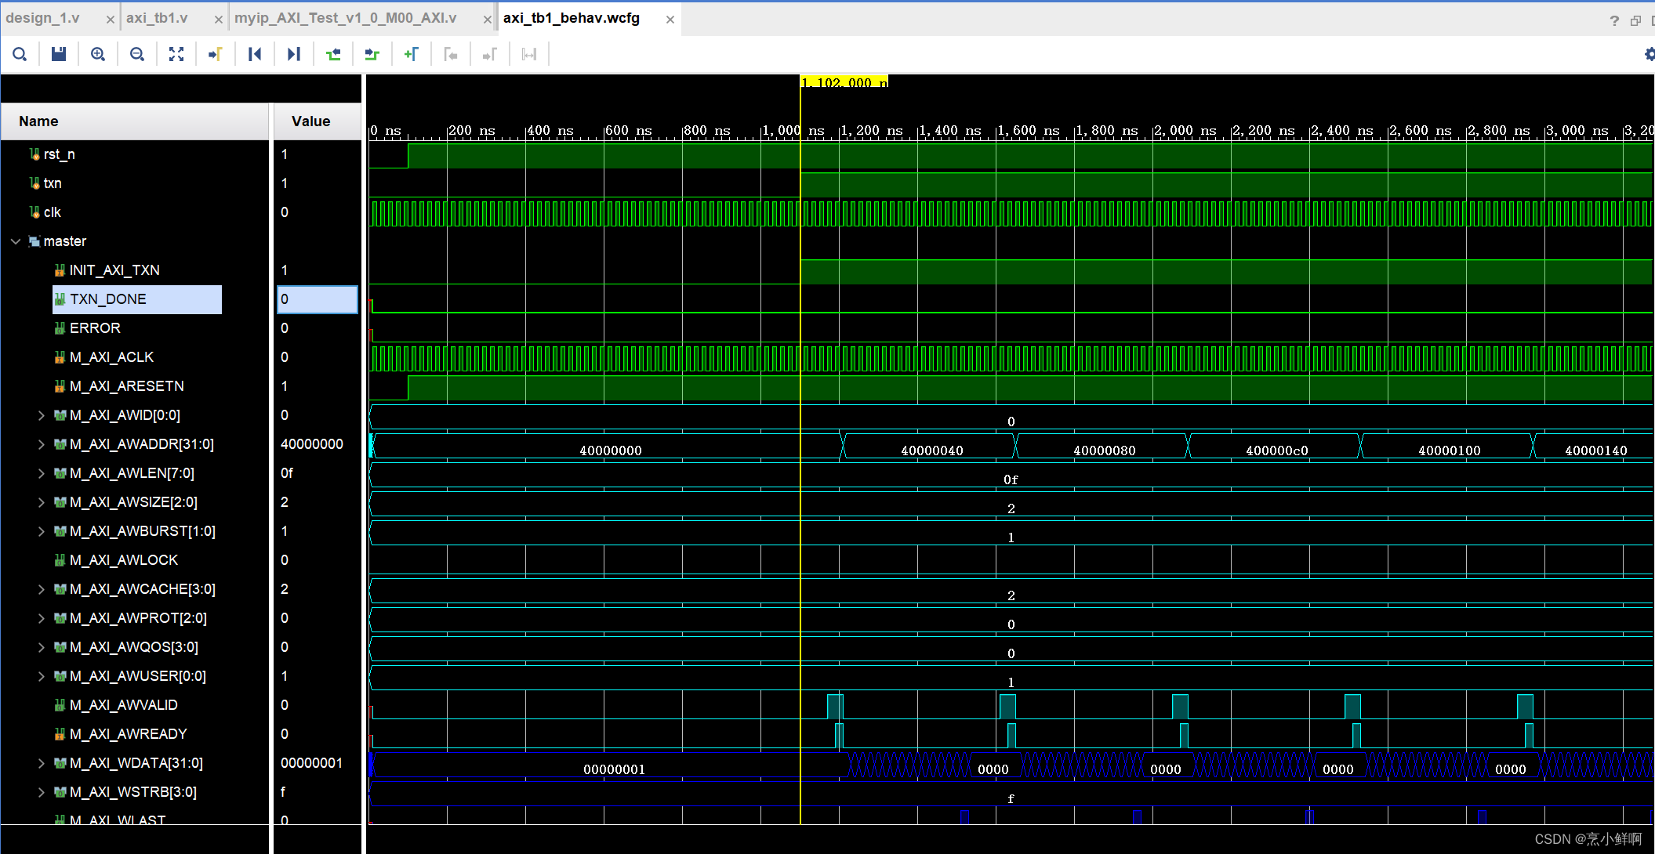Select the axi_tb1_behav.wcfg tab
The width and height of the screenshot is (1655, 854).
click(x=572, y=18)
